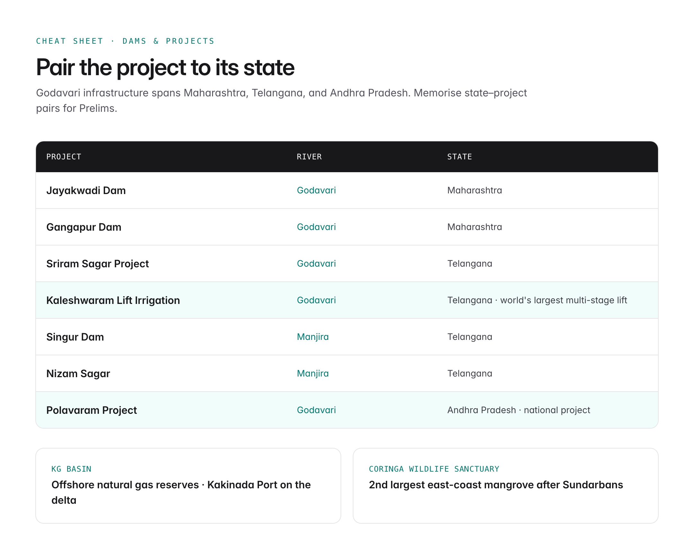The width and height of the screenshot is (694, 559).
Task: Click the CORINGA WILDLIFE SANCTUARY label
Action: (x=434, y=469)
